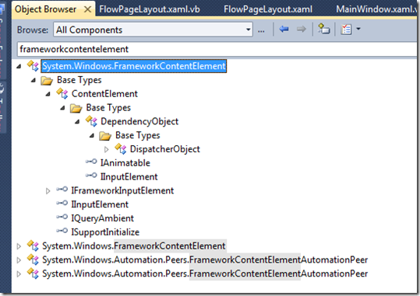
Task: Click the IQueryAmbient interface icon
Action: [62, 217]
